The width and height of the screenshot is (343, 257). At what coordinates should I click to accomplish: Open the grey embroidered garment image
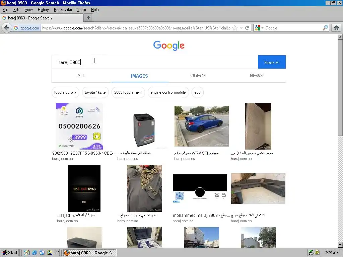coord(145,188)
